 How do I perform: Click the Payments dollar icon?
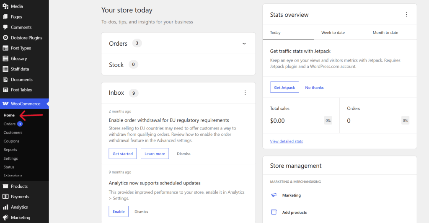[x=5, y=197]
